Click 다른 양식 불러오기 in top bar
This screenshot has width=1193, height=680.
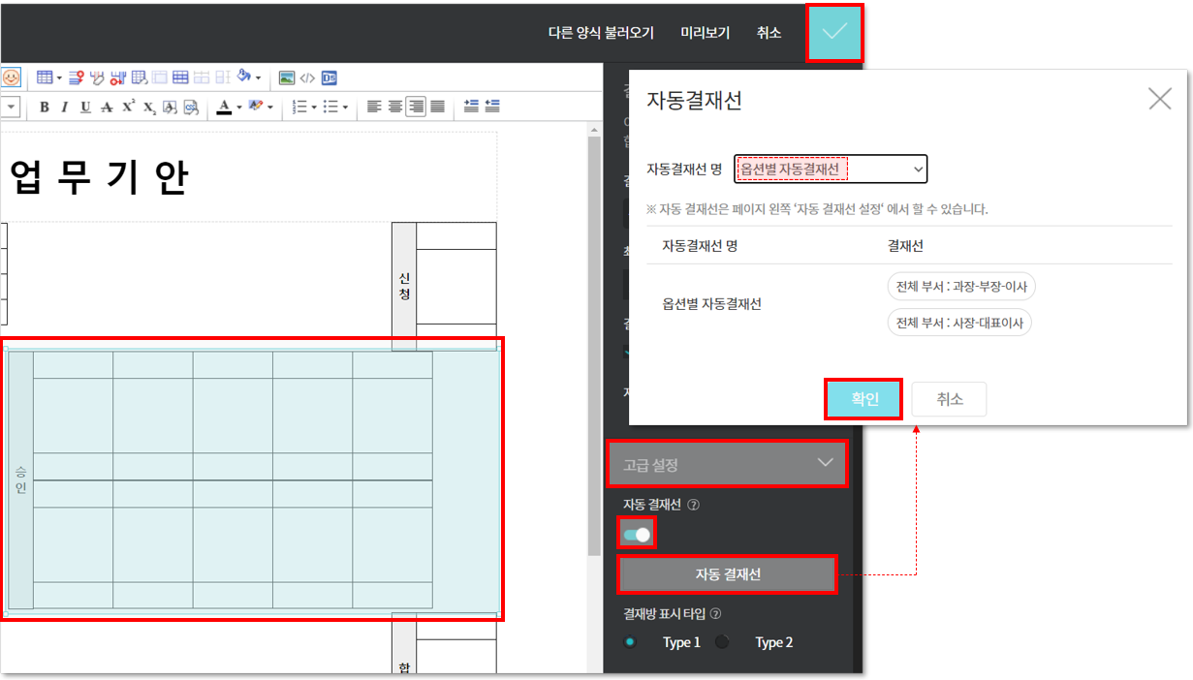[x=601, y=33]
